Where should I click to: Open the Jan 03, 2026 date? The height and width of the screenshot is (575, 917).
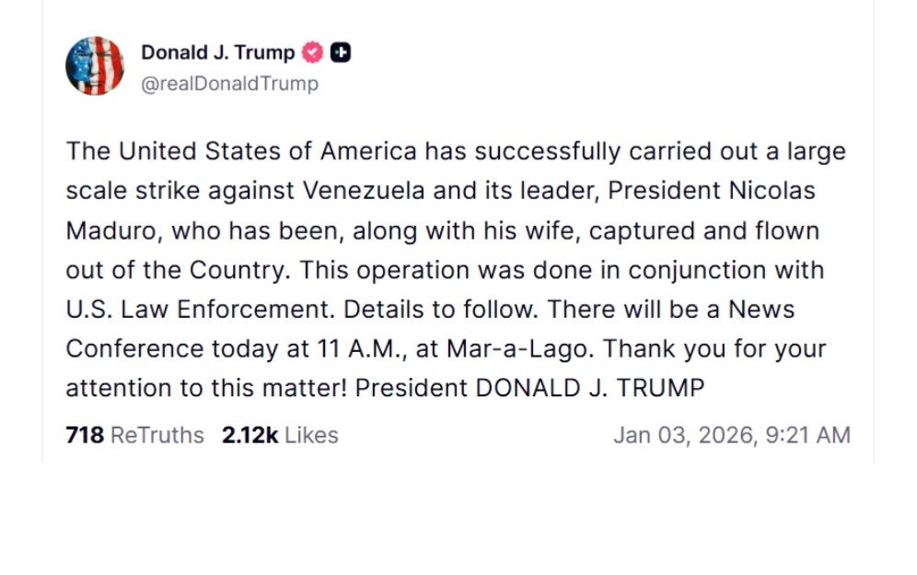684,435
